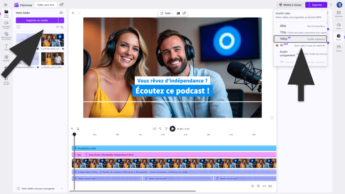Image resolution: width=345 pixels, height=194 pixels.
Task: Click the 2:00 mark on timeline ruler
Action: (163, 135)
